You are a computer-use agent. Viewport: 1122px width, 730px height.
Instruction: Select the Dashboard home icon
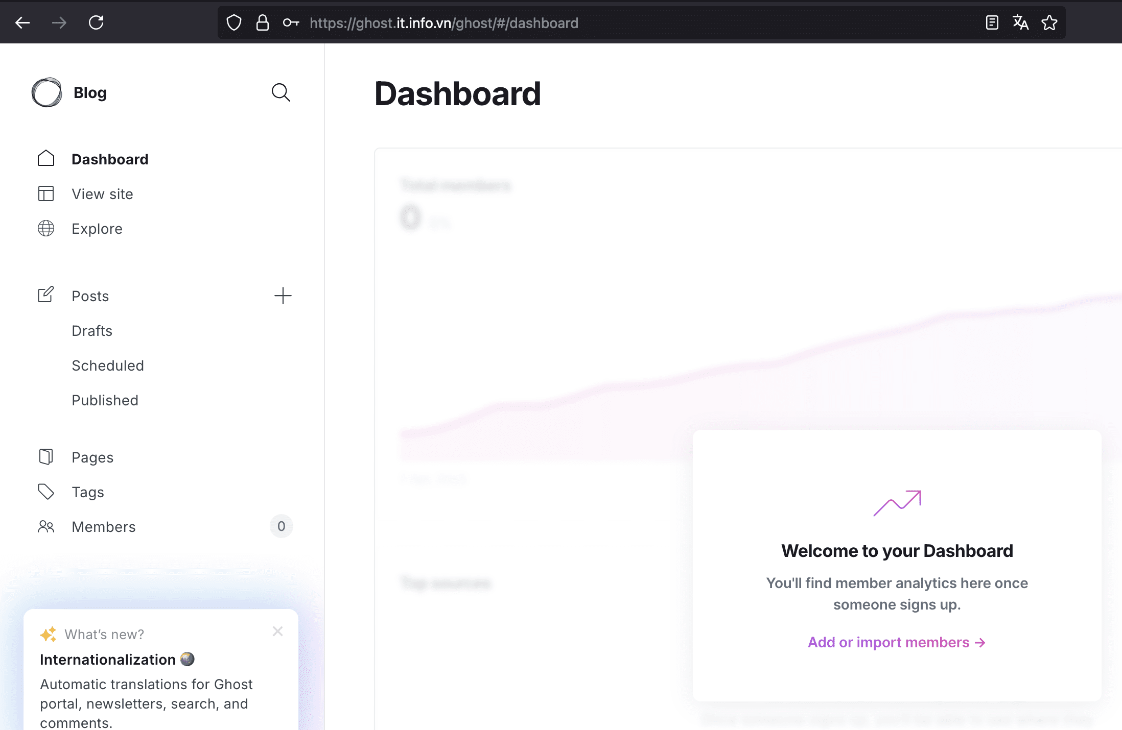(45, 159)
